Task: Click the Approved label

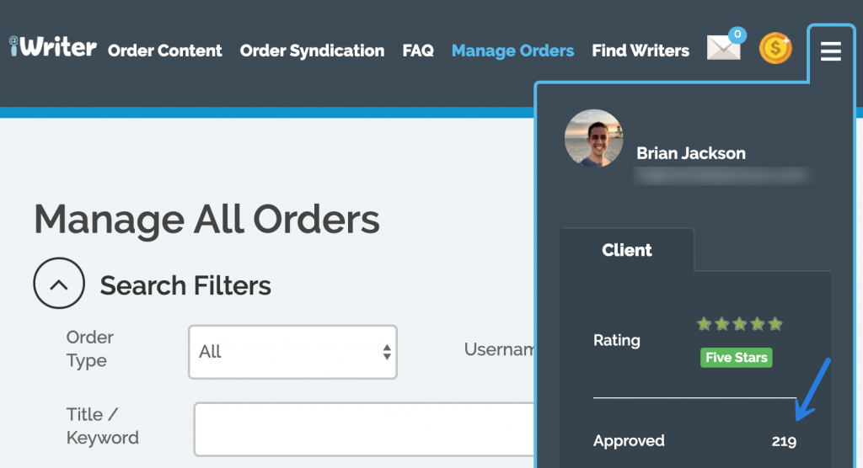Action: 629,440
